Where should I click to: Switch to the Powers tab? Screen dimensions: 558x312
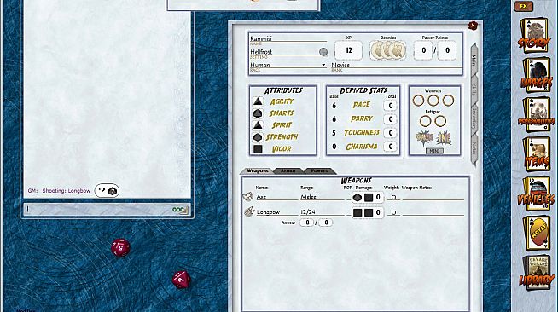319,171
